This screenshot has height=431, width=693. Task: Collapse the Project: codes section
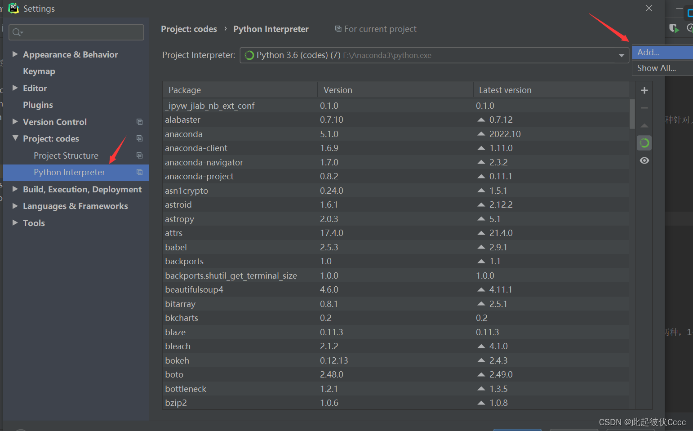(15, 138)
